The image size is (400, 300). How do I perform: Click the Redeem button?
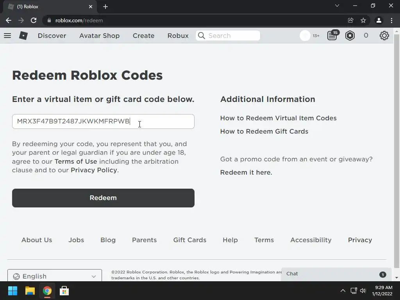pyautogui.click(x=103, y=198)
